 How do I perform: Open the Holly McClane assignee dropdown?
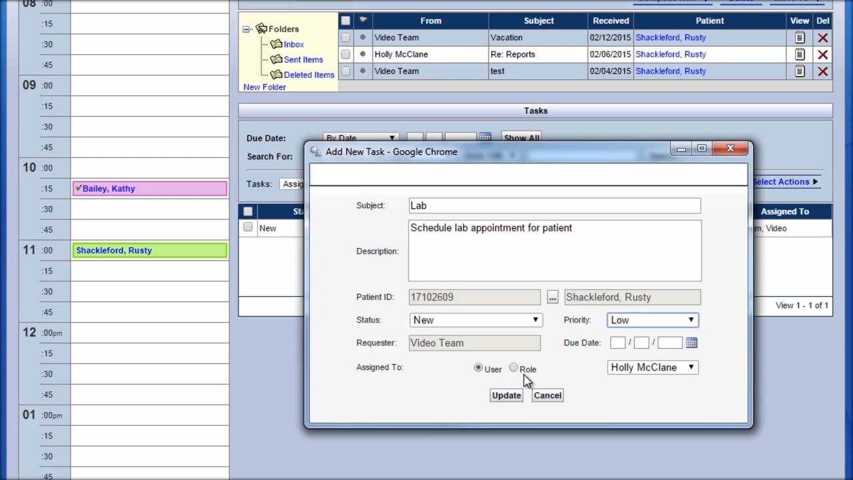[653, 367]
